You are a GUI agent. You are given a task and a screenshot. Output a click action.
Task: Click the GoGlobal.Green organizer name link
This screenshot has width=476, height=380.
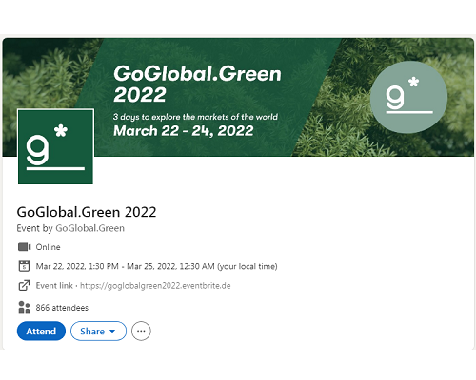(x=90, y=228)
